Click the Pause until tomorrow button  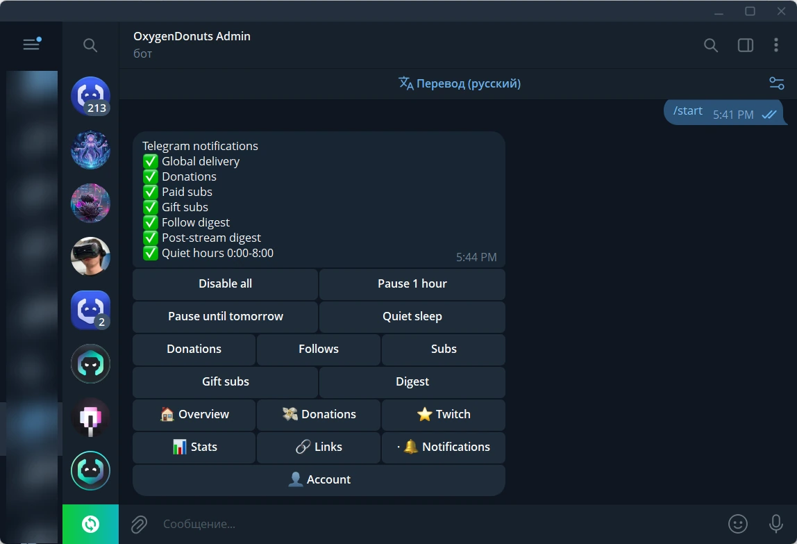(225, 317)
